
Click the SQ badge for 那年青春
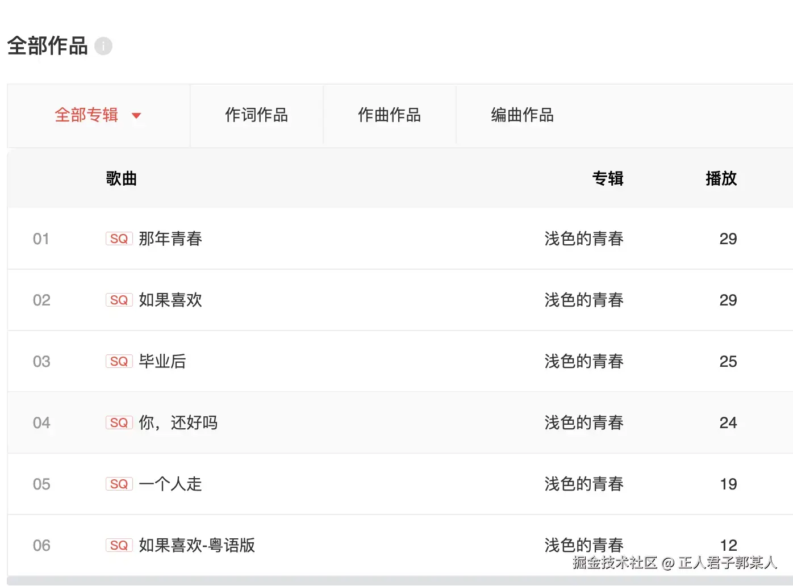[119, 238]
